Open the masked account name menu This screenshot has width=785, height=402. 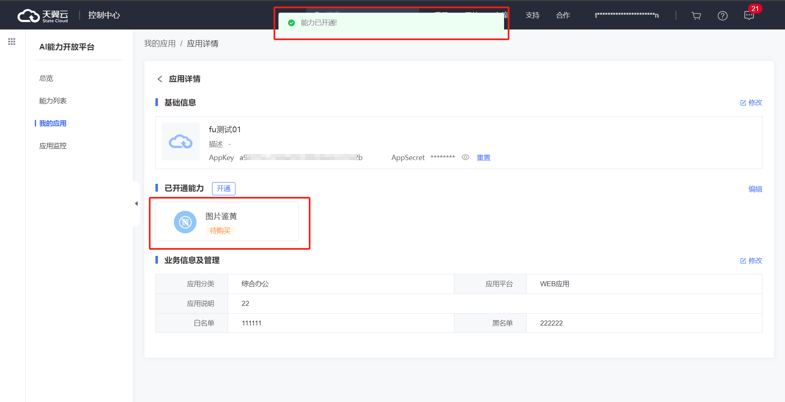(x=627, y=15)
